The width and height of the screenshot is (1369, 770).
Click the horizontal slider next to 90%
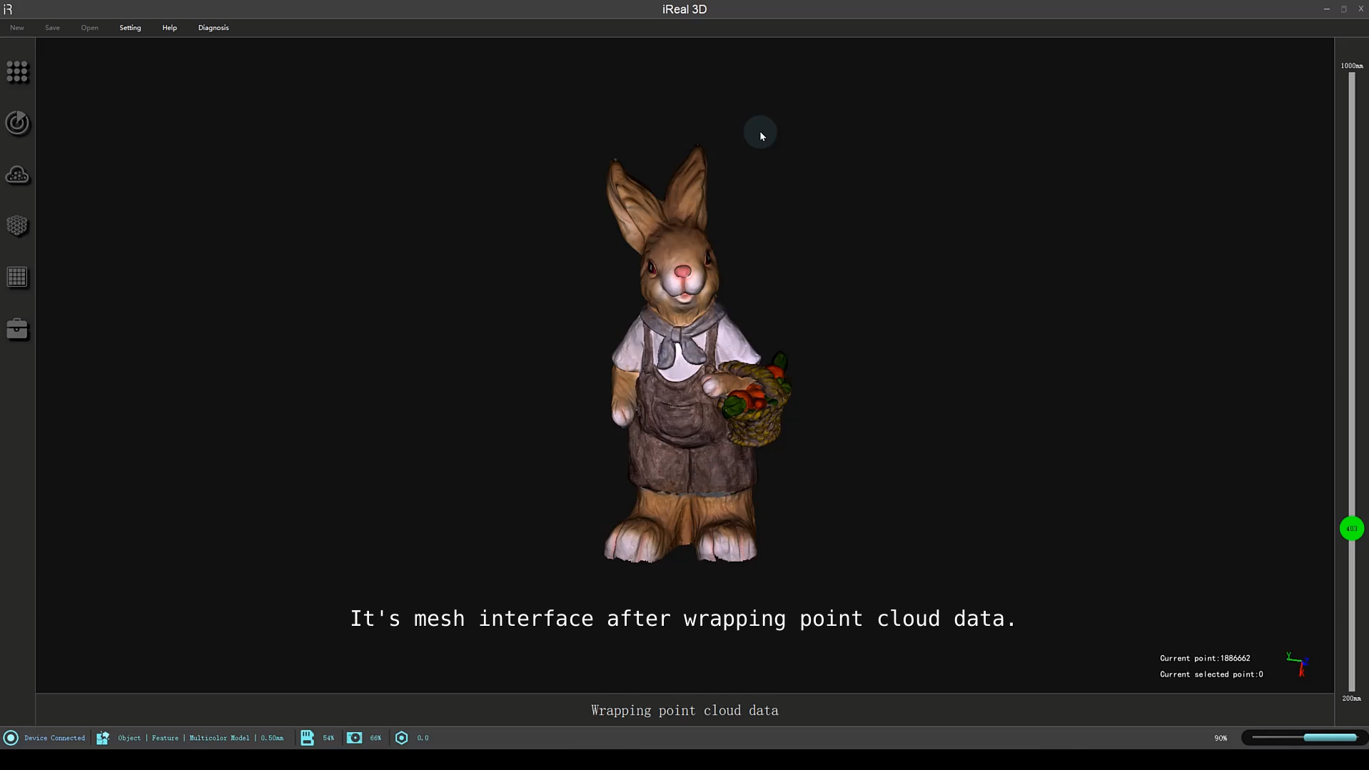(x=1304, y=738)
